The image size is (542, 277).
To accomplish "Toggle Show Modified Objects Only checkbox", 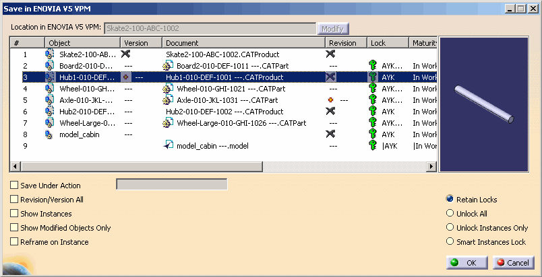I will click(14, 228).
